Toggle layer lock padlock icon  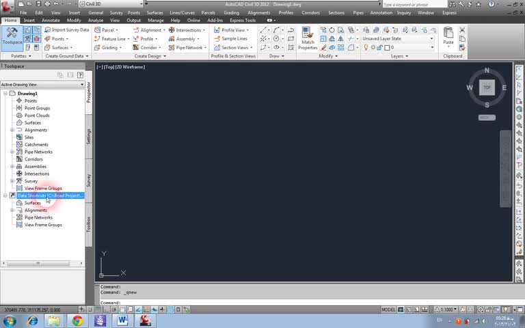pyautogui.click(x=379, y=48)
